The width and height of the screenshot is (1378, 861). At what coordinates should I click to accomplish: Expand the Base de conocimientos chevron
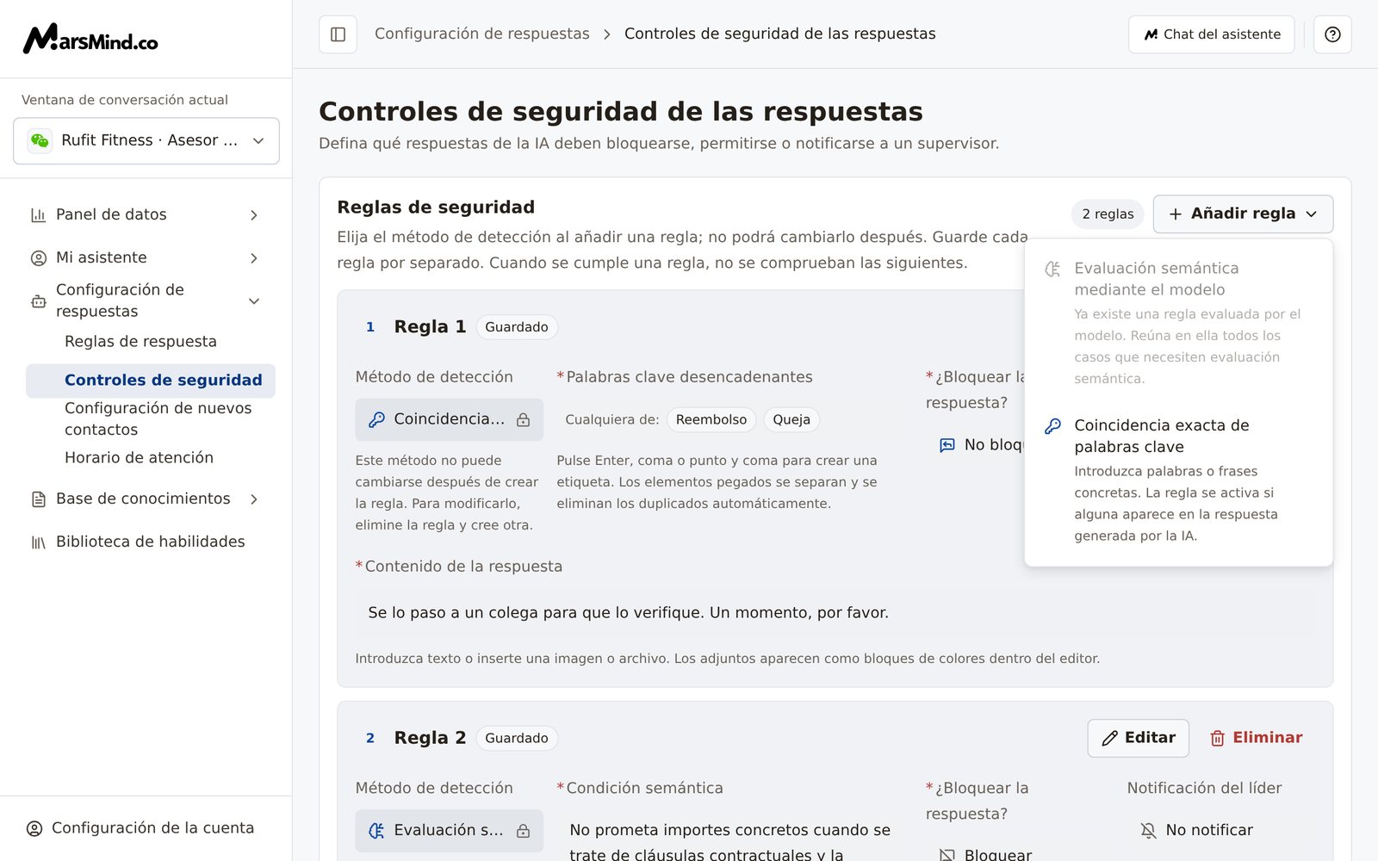(x=254, y=499)
